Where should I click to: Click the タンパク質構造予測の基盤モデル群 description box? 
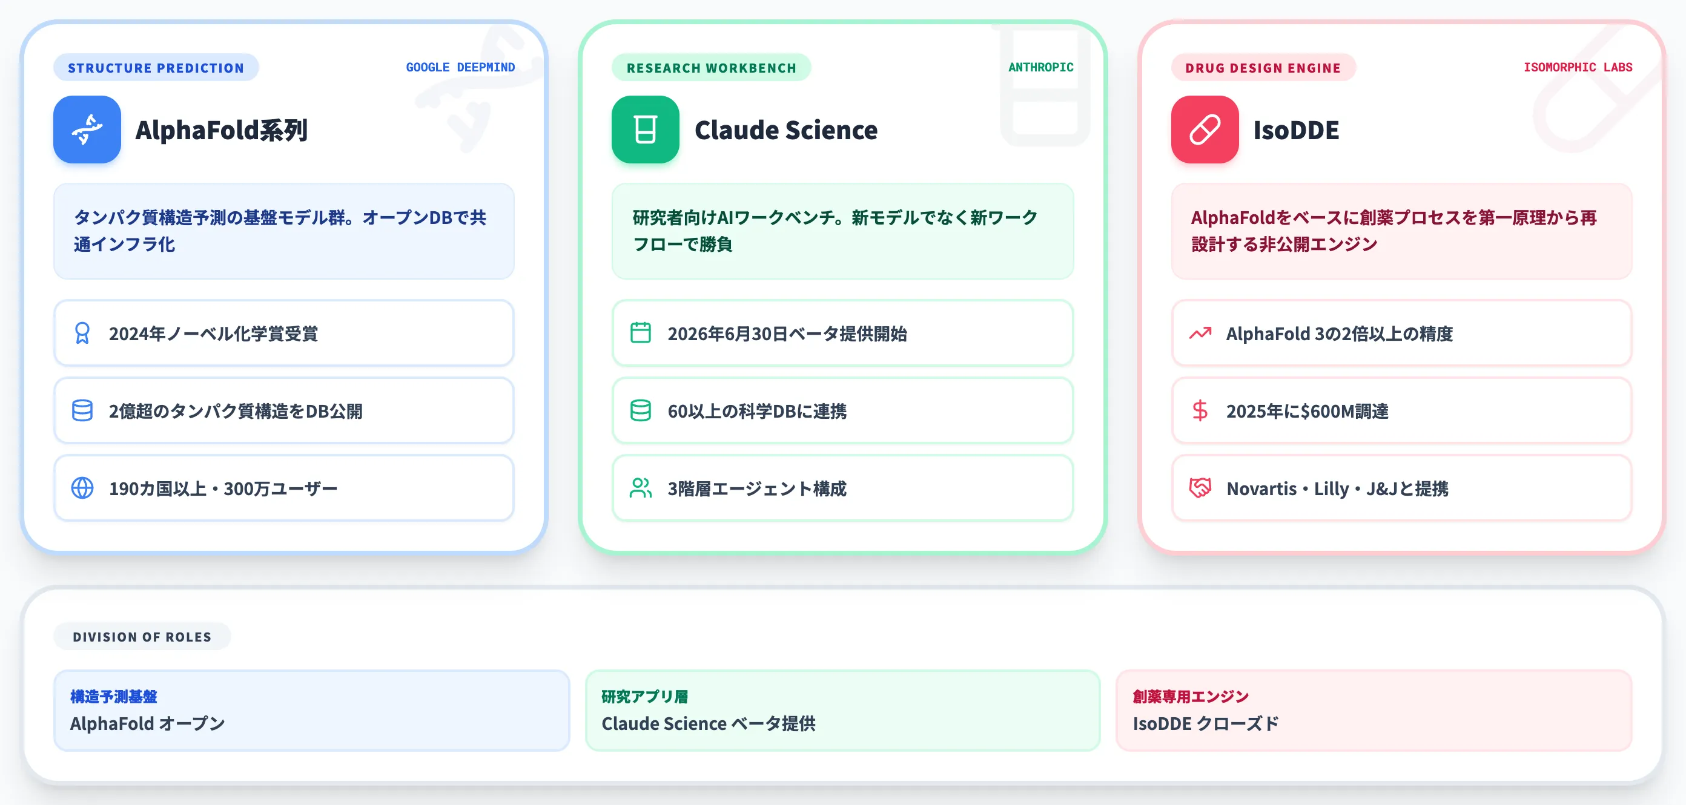[x=284, y=231]
